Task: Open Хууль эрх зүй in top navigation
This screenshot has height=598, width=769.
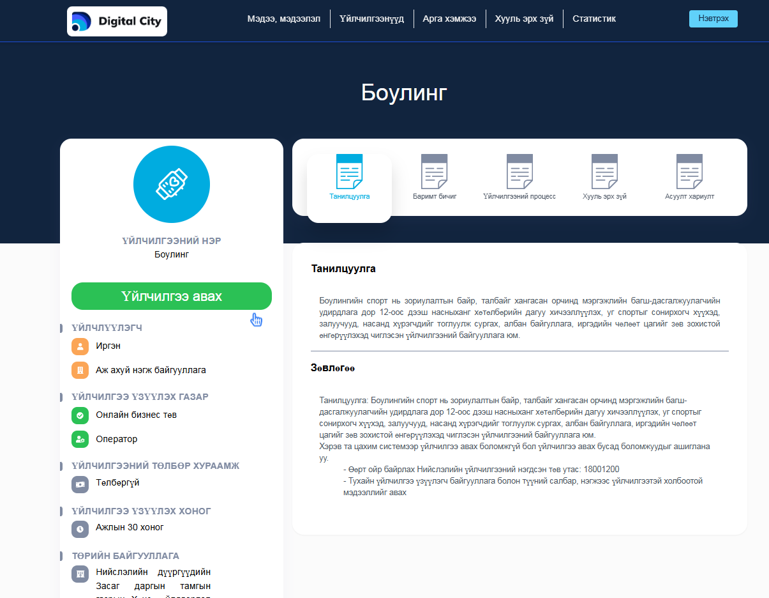Action: tap(524, 19)
